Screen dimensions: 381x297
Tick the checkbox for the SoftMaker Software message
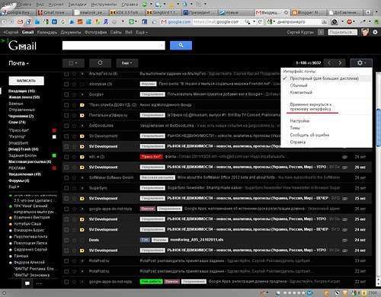66,177
